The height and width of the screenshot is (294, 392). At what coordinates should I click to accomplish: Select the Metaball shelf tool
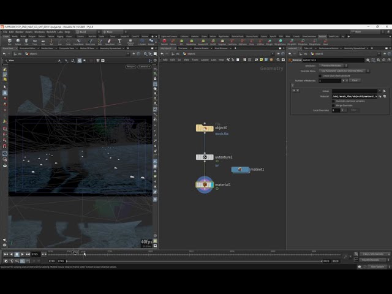point(151,42)
